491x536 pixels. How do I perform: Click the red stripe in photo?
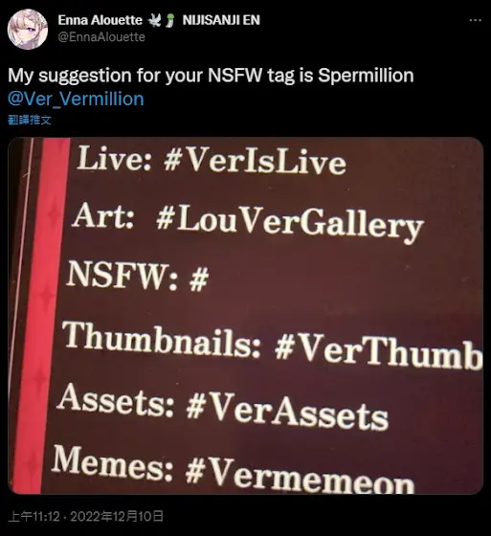click(43, 315)
